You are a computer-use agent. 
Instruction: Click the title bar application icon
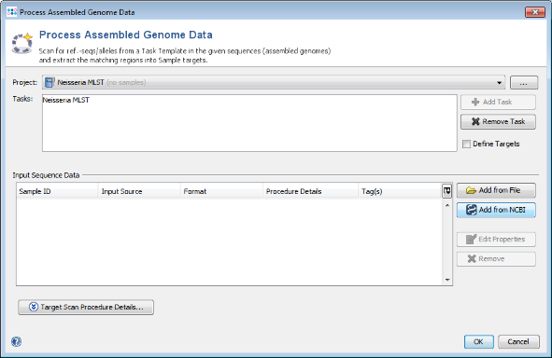[11, 12]
